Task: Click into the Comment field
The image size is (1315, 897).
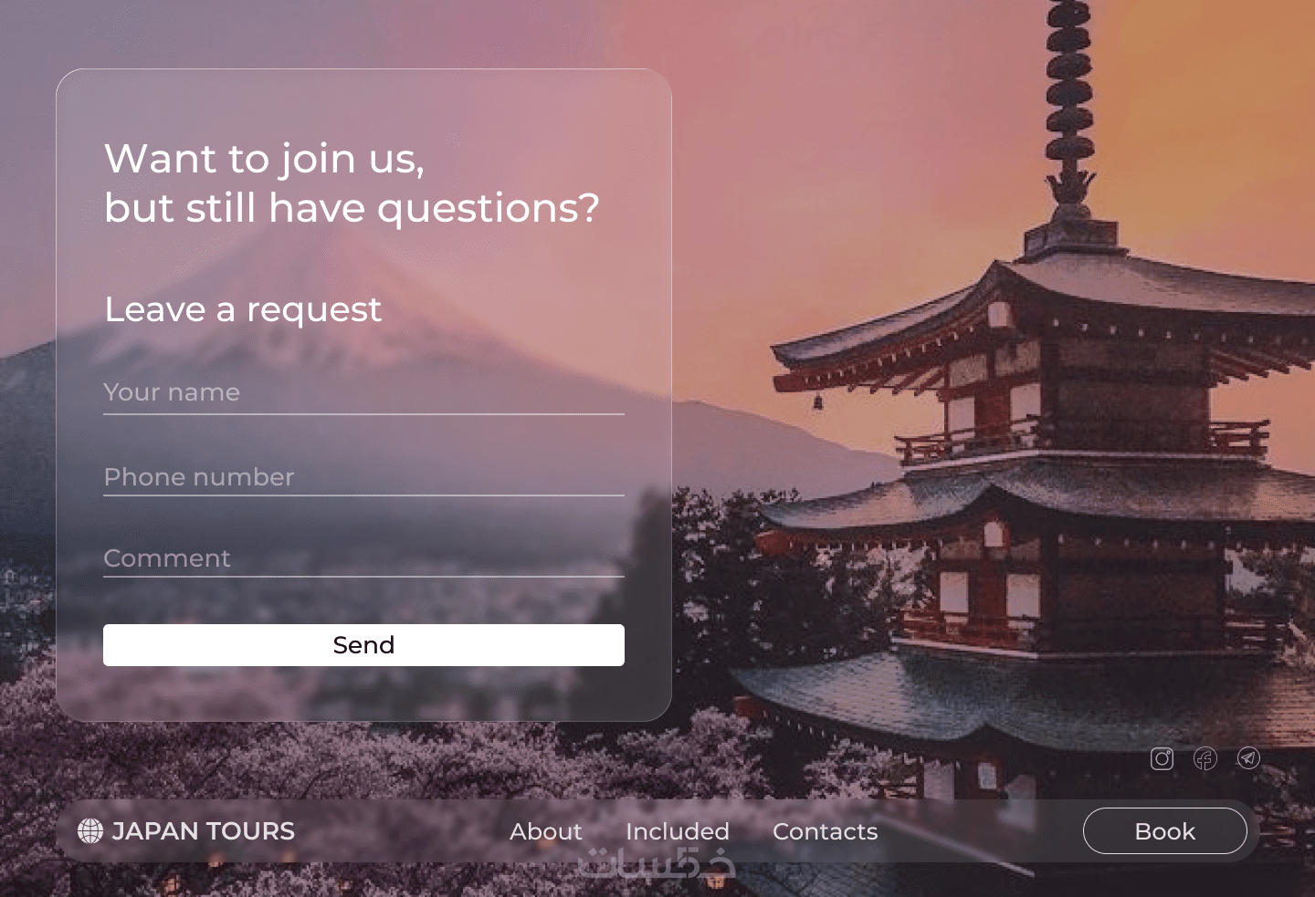Action: click(x=363, y=558)
